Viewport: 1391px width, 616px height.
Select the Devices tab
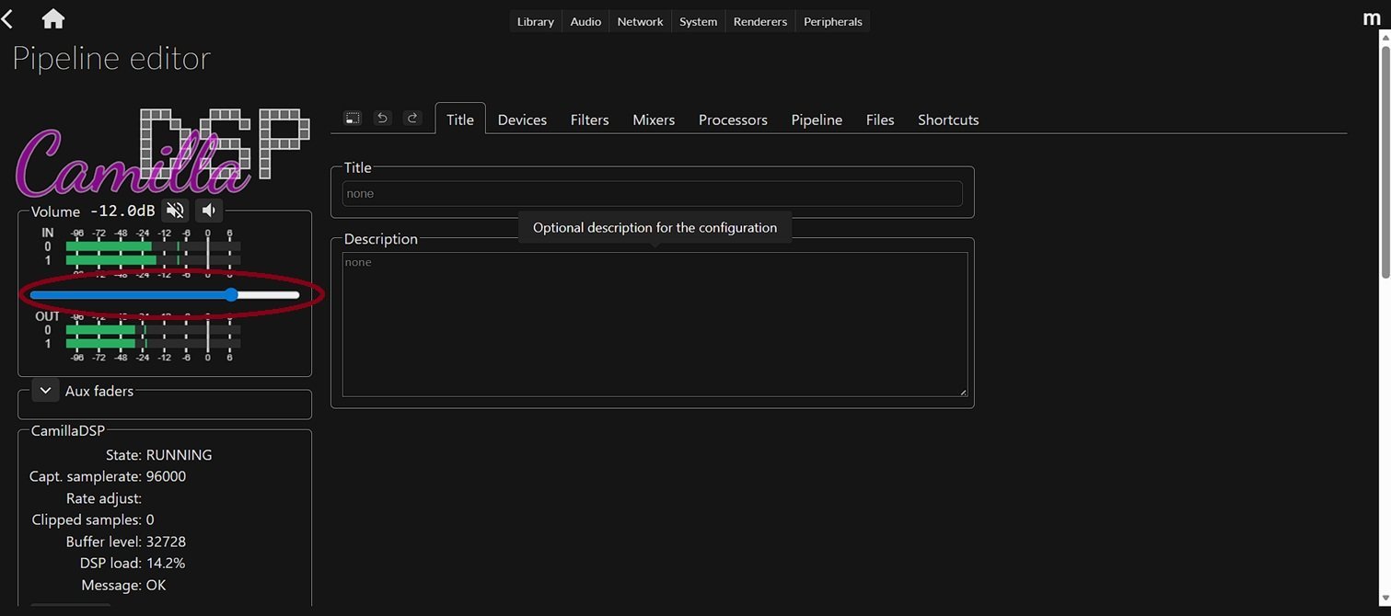(x=522, y=120)
